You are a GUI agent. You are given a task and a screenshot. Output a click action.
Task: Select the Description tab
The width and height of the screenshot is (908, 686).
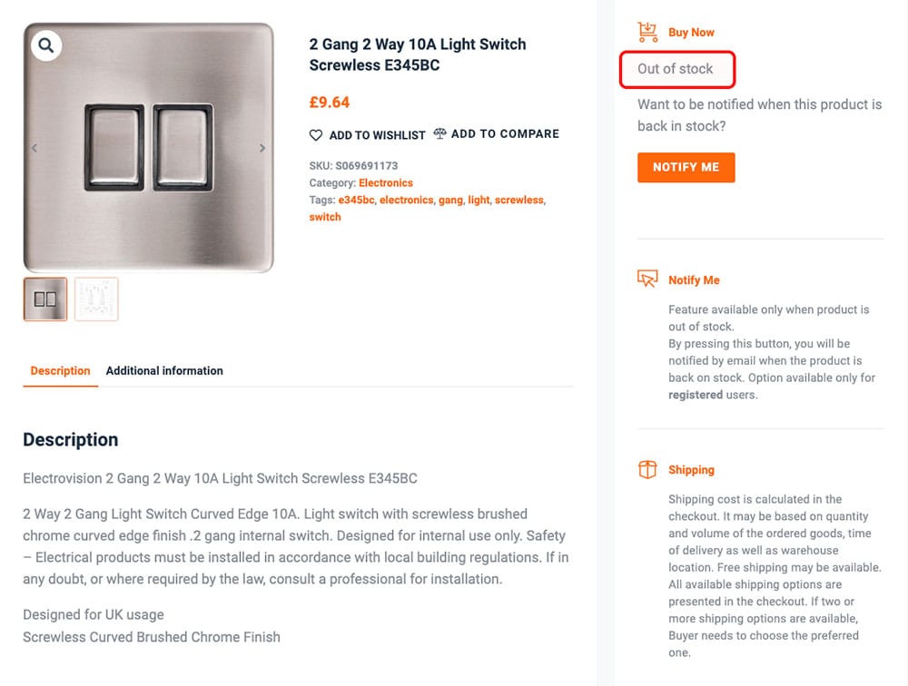click(x=61, y=370)
